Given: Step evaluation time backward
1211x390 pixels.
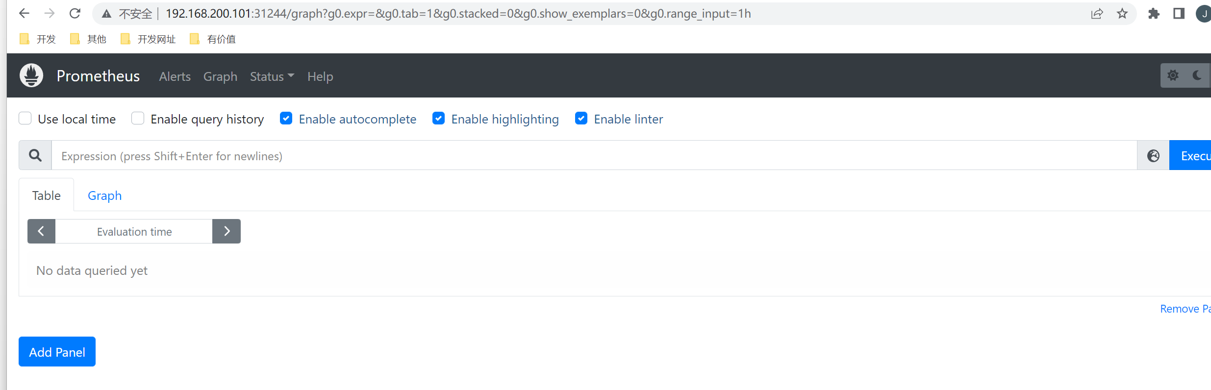Looking at the screenshot, I should [x=41, y=231].
